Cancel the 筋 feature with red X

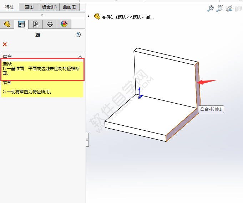coord(5,45)
